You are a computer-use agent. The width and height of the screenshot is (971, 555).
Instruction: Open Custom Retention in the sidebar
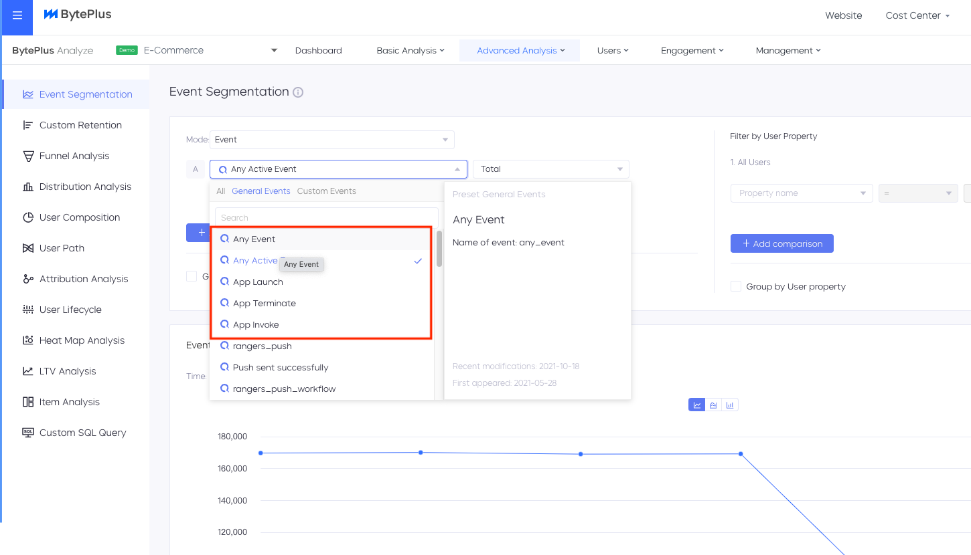[x=80, y=125]
